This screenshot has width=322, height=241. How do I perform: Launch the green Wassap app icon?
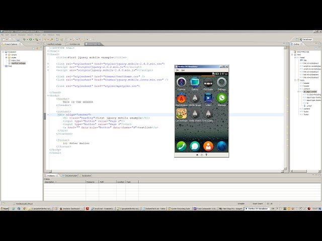coord(221,98)
